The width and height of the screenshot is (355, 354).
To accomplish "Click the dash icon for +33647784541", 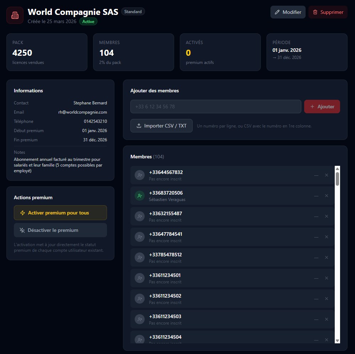I will tap(316, 237).
